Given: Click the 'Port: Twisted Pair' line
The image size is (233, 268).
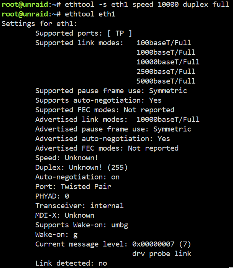Looking at the screenshot, I should (73, 186).
